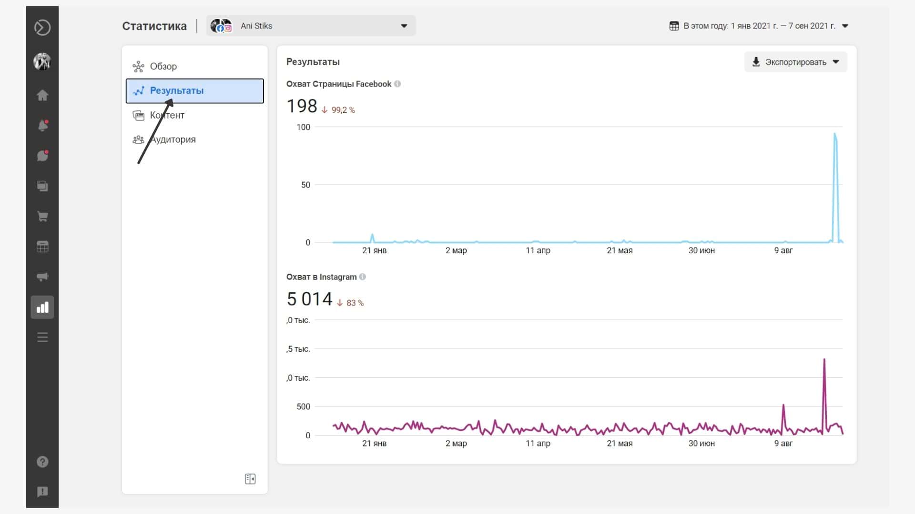Open the Экспортировать dropdown button
The height and width of the screenshot is (514, 915).
pos(795,62)
